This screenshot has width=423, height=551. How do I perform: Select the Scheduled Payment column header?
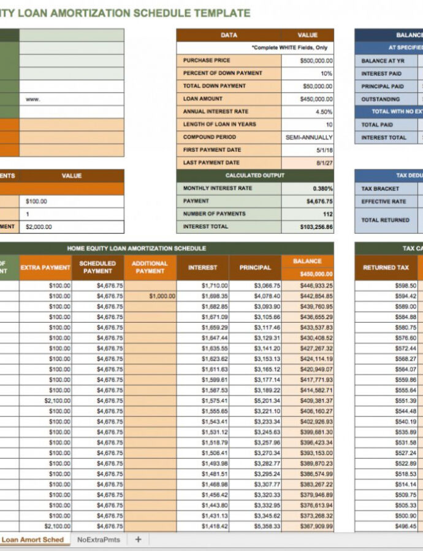click(x=97, y=268)
